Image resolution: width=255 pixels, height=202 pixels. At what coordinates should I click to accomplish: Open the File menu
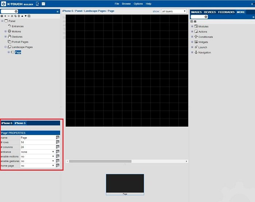[117, 4]
